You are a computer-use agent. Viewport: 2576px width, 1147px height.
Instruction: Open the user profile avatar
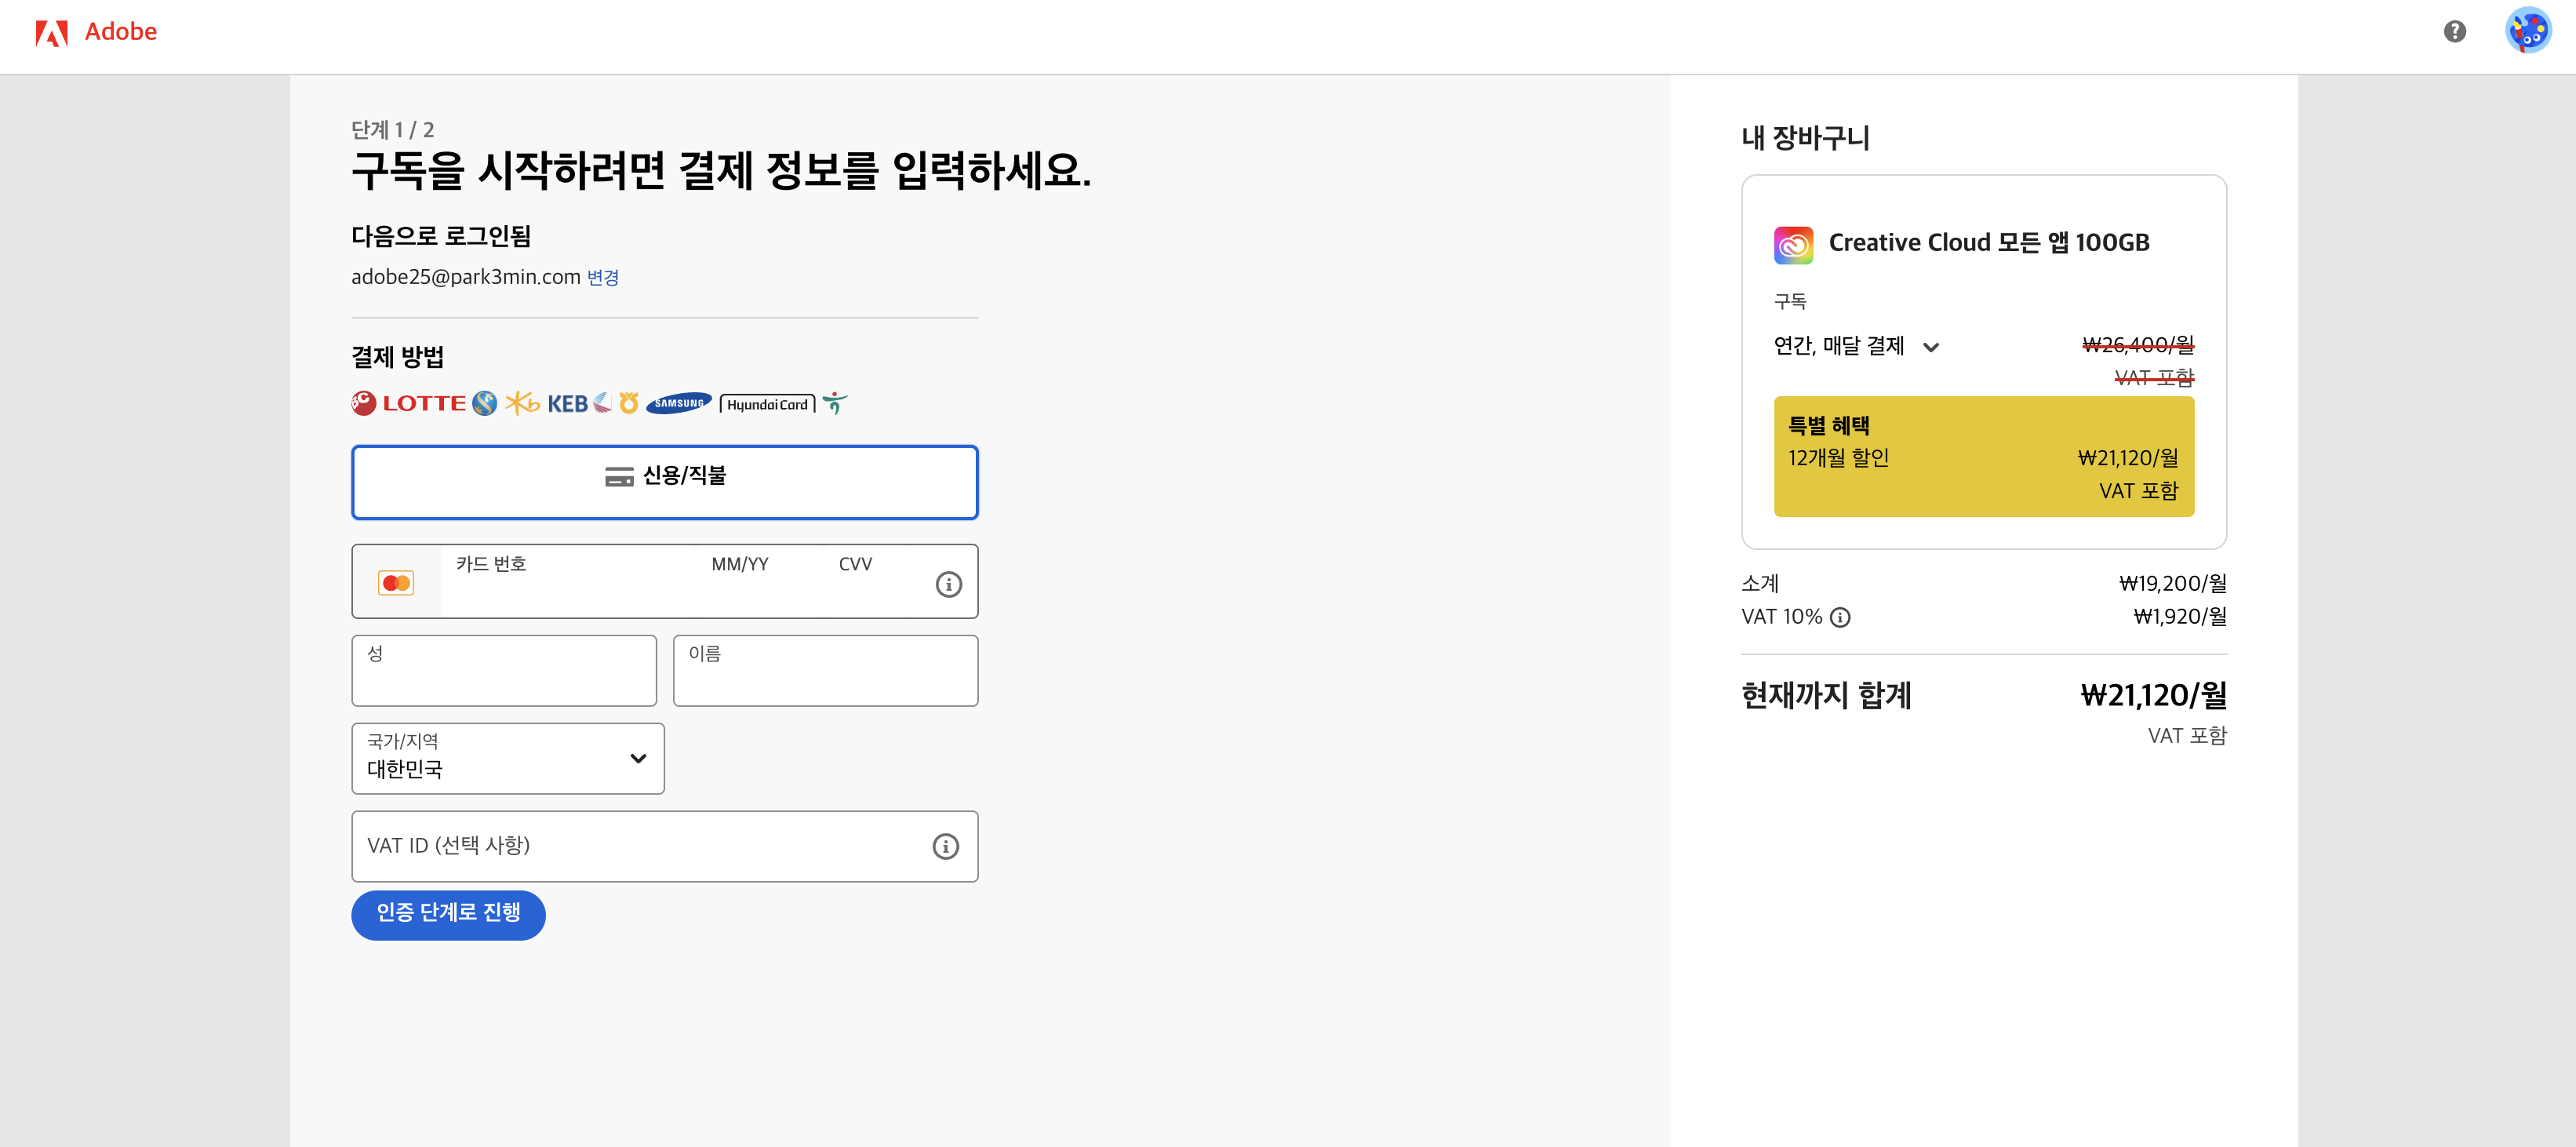pyautogui.click(x=2527, y=31)
